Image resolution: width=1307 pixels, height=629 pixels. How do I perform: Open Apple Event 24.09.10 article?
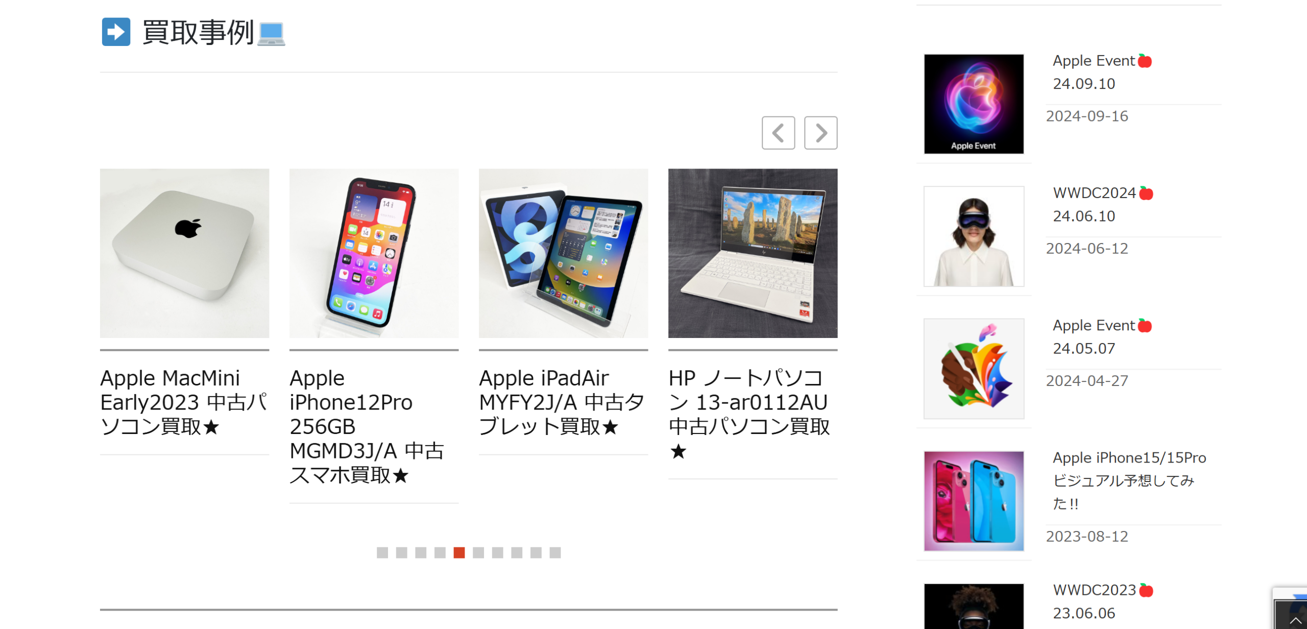point(1102,72)
